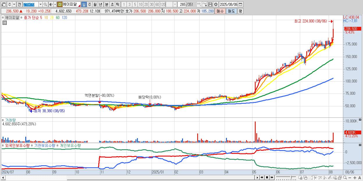Open the search magnifier next to stock code
The image size is (363, 181).
pyautogui.click(x=45, y=4)
